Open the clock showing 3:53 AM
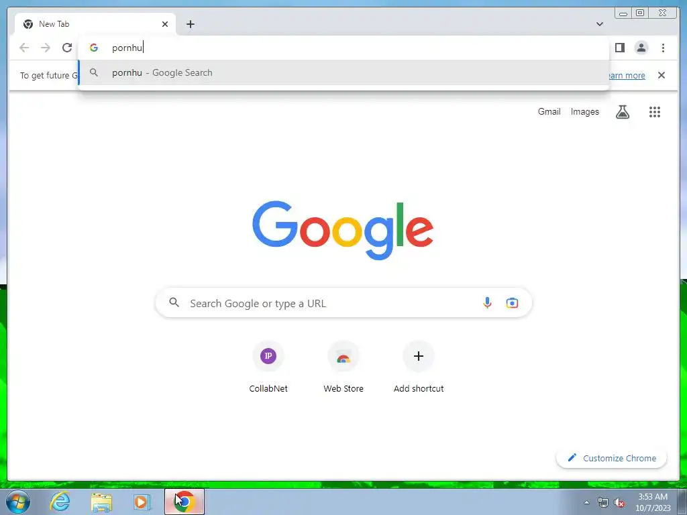687x515 pixels. [653, 502]
